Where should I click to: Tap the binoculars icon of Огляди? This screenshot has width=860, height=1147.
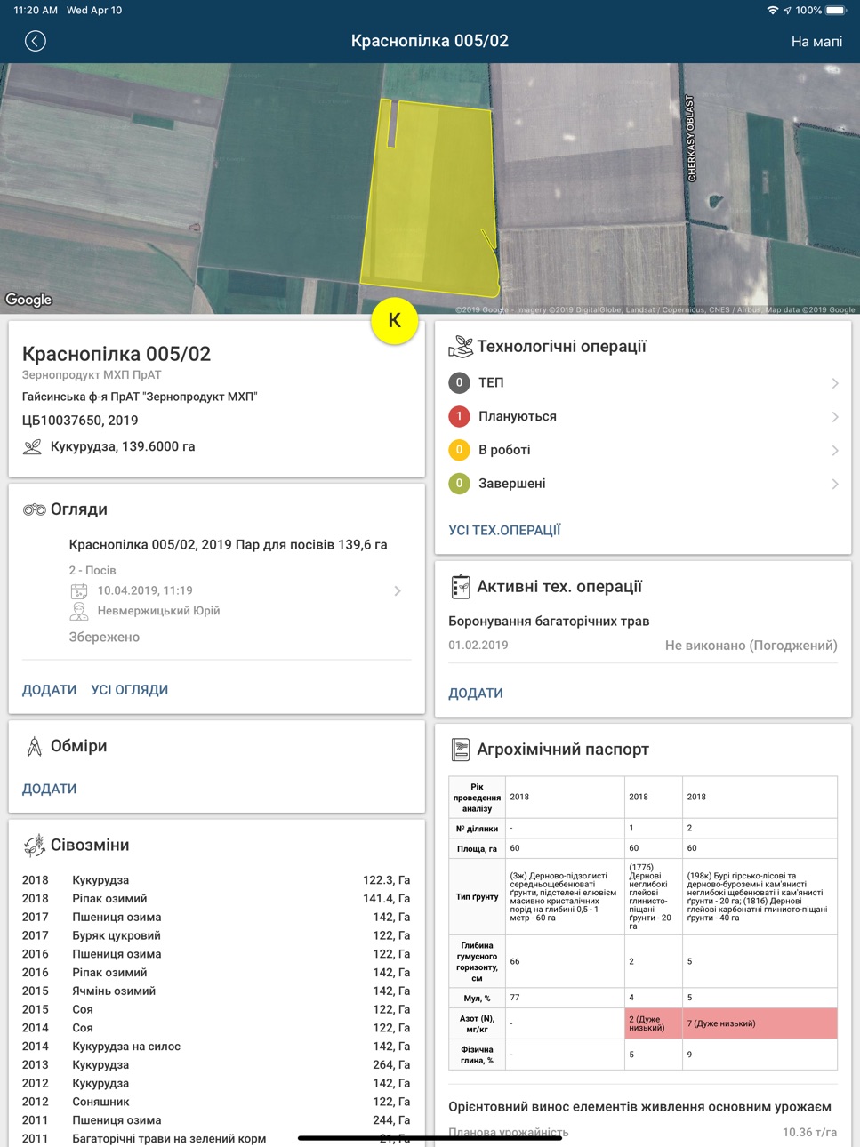pyautogui.click(x=35, y=509)
